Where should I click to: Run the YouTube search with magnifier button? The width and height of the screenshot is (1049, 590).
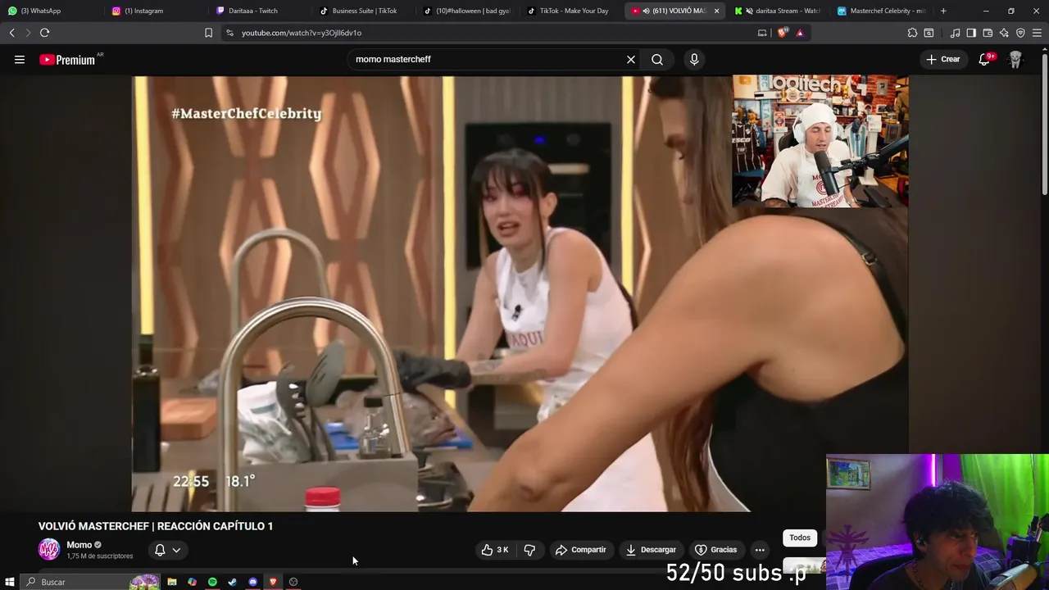click(x=657, y=59)
